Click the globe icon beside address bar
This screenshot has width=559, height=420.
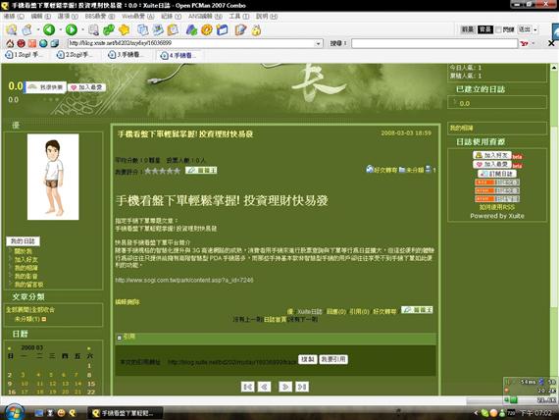[x=43, y=43]
